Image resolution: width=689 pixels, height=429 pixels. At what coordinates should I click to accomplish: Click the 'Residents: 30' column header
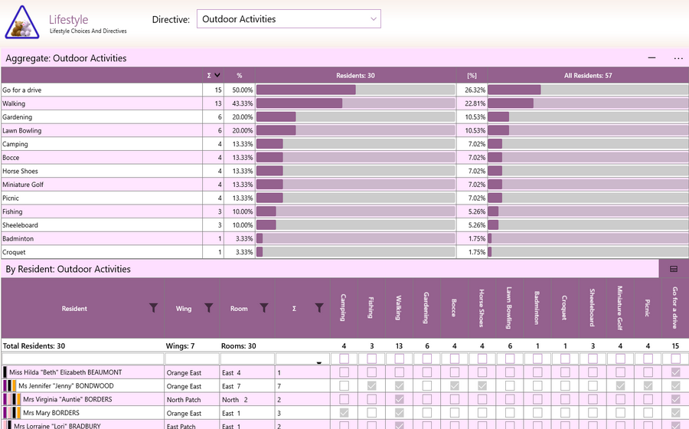(355, 76)
